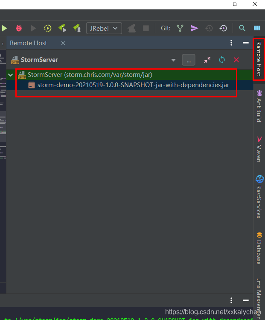Start debugging with the red bug icon
This screenshot has height=320, width=265.
point(19,28)
